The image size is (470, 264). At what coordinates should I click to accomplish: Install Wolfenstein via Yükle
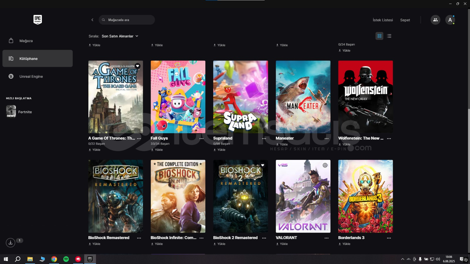click(x=344, y=144)
